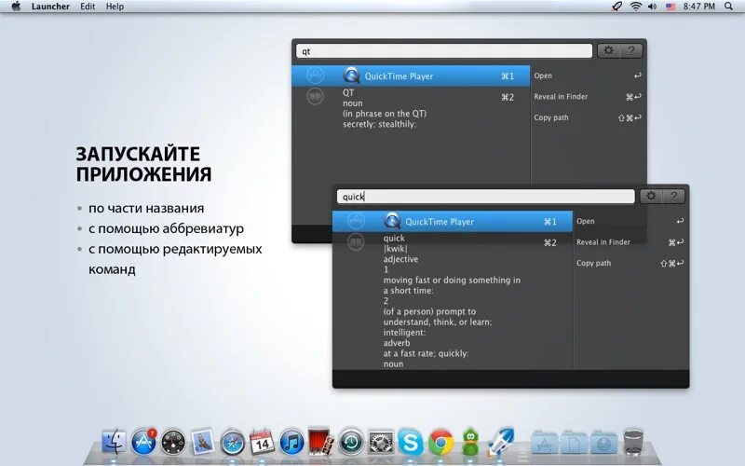Image resolution: width=745 pixels, height=466 pixels.
Task: Open Spotlight search magnifier
Action: (729, 7)
